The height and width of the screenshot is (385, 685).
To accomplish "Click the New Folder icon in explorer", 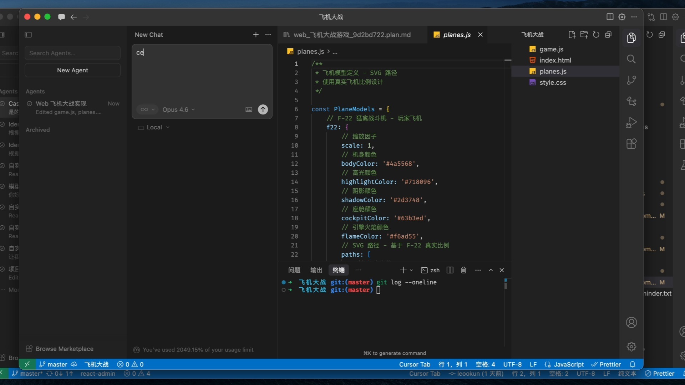I will (584, 35).
